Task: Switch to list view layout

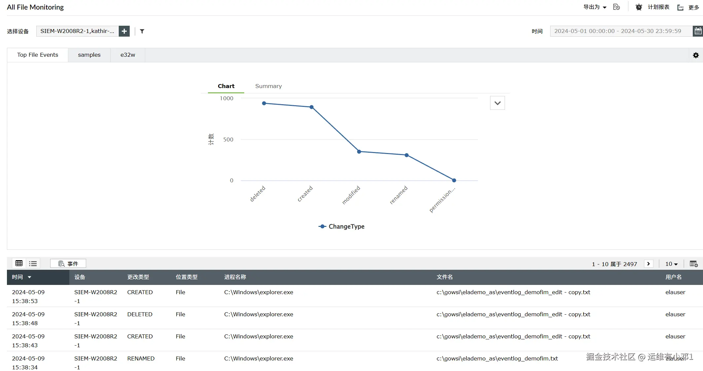Action: (33, 263)
